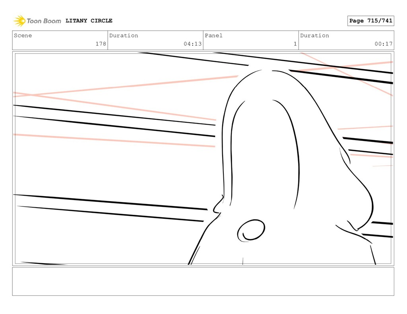Select the Scene label text

(23, 35)
